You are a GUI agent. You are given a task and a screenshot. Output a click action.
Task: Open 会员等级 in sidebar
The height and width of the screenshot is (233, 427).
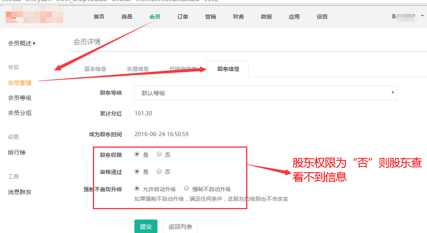(20, 98)
